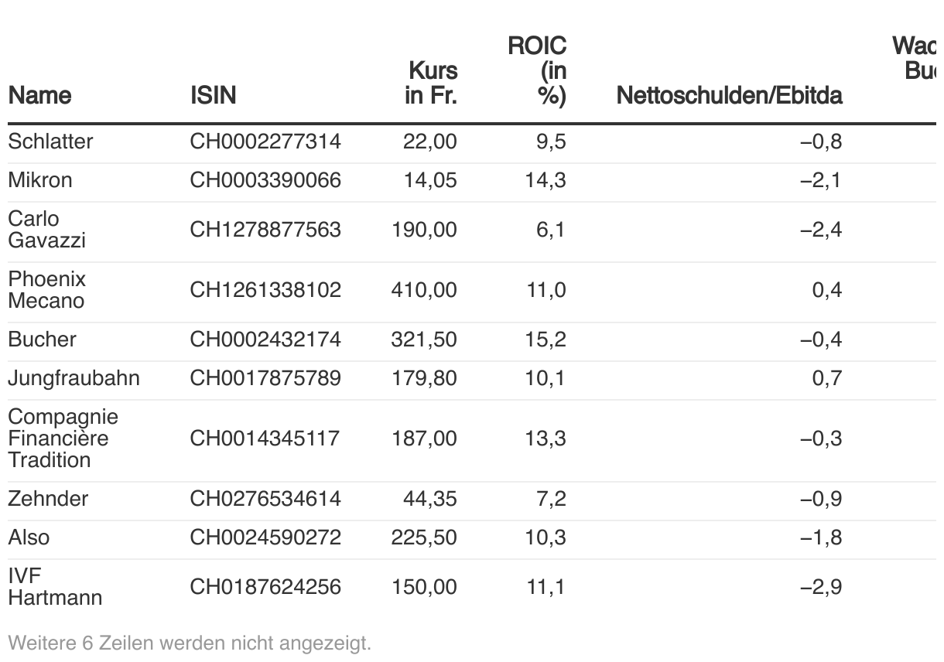
Task: Select Schlatter ISIN CH0002277314
Action: point(265,142)
